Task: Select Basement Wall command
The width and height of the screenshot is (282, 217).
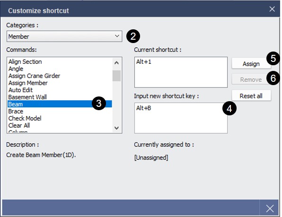Action: 60,97
